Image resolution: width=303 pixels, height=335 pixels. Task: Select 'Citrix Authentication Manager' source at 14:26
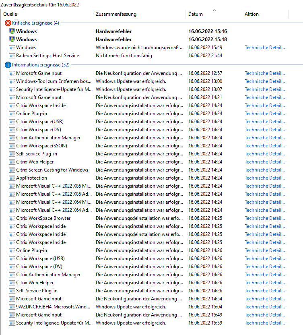[48, 275]
